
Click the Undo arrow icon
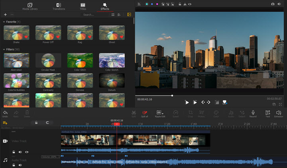coord(5,113)
